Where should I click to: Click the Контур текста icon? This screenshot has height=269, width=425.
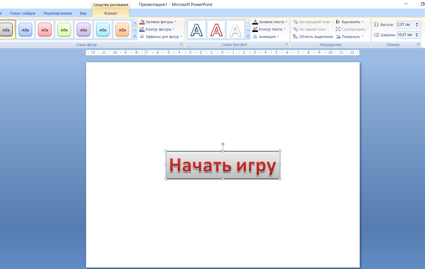(x=255, y=29)
